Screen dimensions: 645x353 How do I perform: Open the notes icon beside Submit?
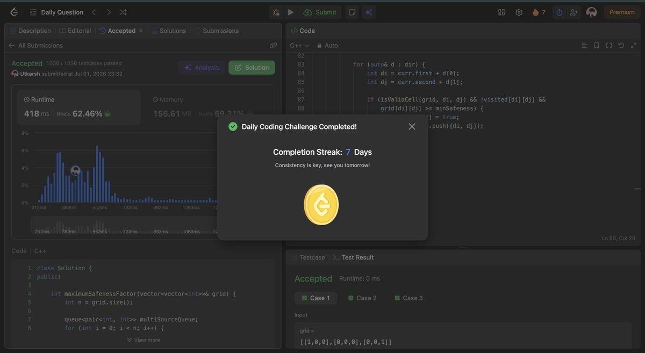click(x=352, y=12)
